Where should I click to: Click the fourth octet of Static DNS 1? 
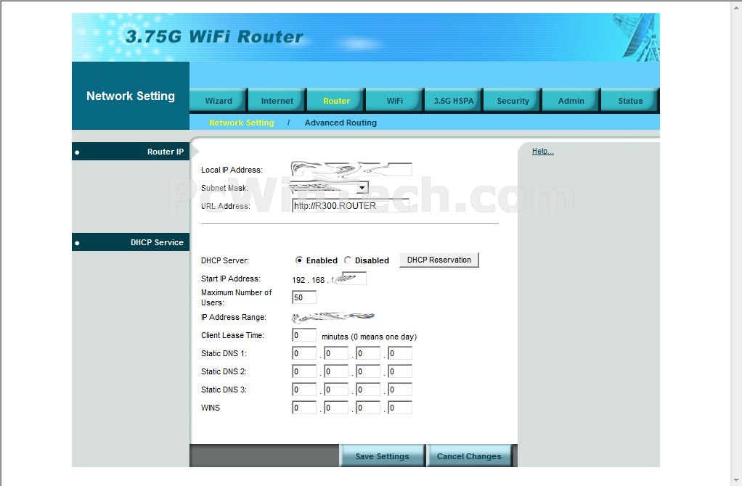click(x=400, y=353)
